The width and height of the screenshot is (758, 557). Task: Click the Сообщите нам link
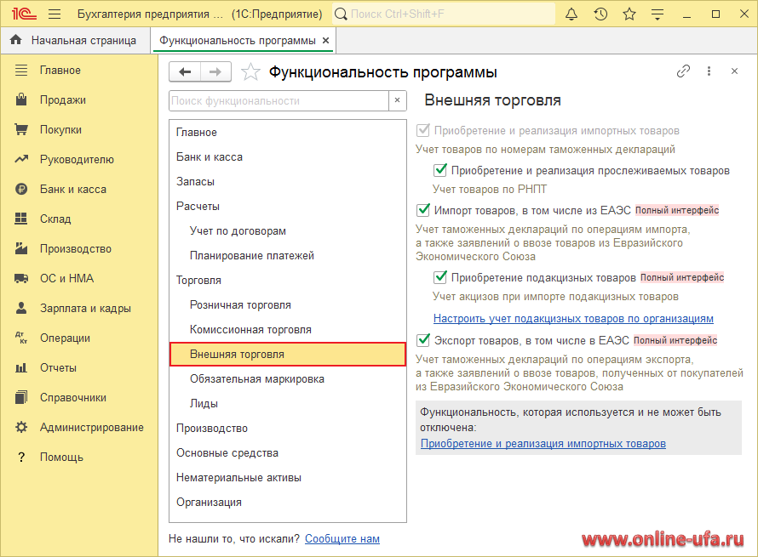pos(342,538)
